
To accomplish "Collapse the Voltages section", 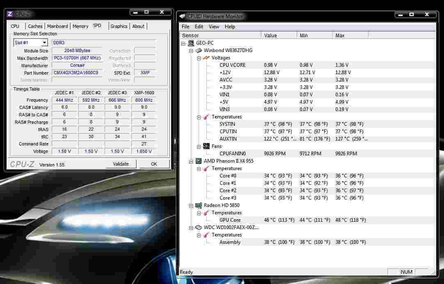I will (x=199, y=58).
